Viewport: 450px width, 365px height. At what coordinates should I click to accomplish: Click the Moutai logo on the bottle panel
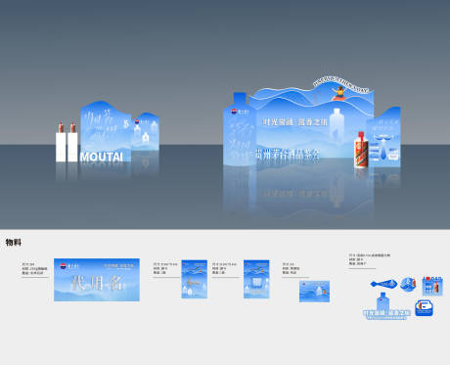(x=240, y=112)
